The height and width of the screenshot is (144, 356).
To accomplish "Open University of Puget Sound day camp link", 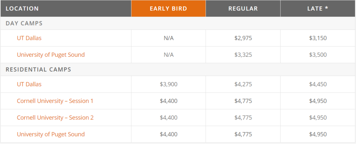I will (x=51, y=55).
